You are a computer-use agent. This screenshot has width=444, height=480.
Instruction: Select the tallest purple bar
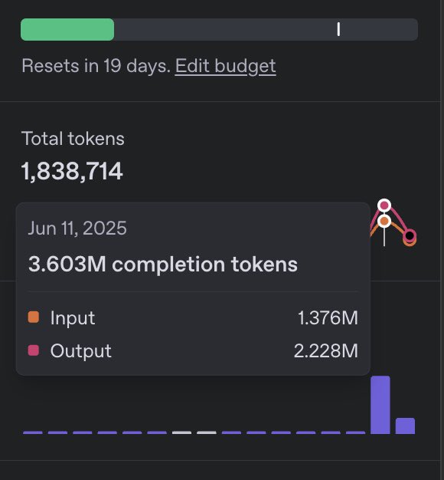(380, 405)
